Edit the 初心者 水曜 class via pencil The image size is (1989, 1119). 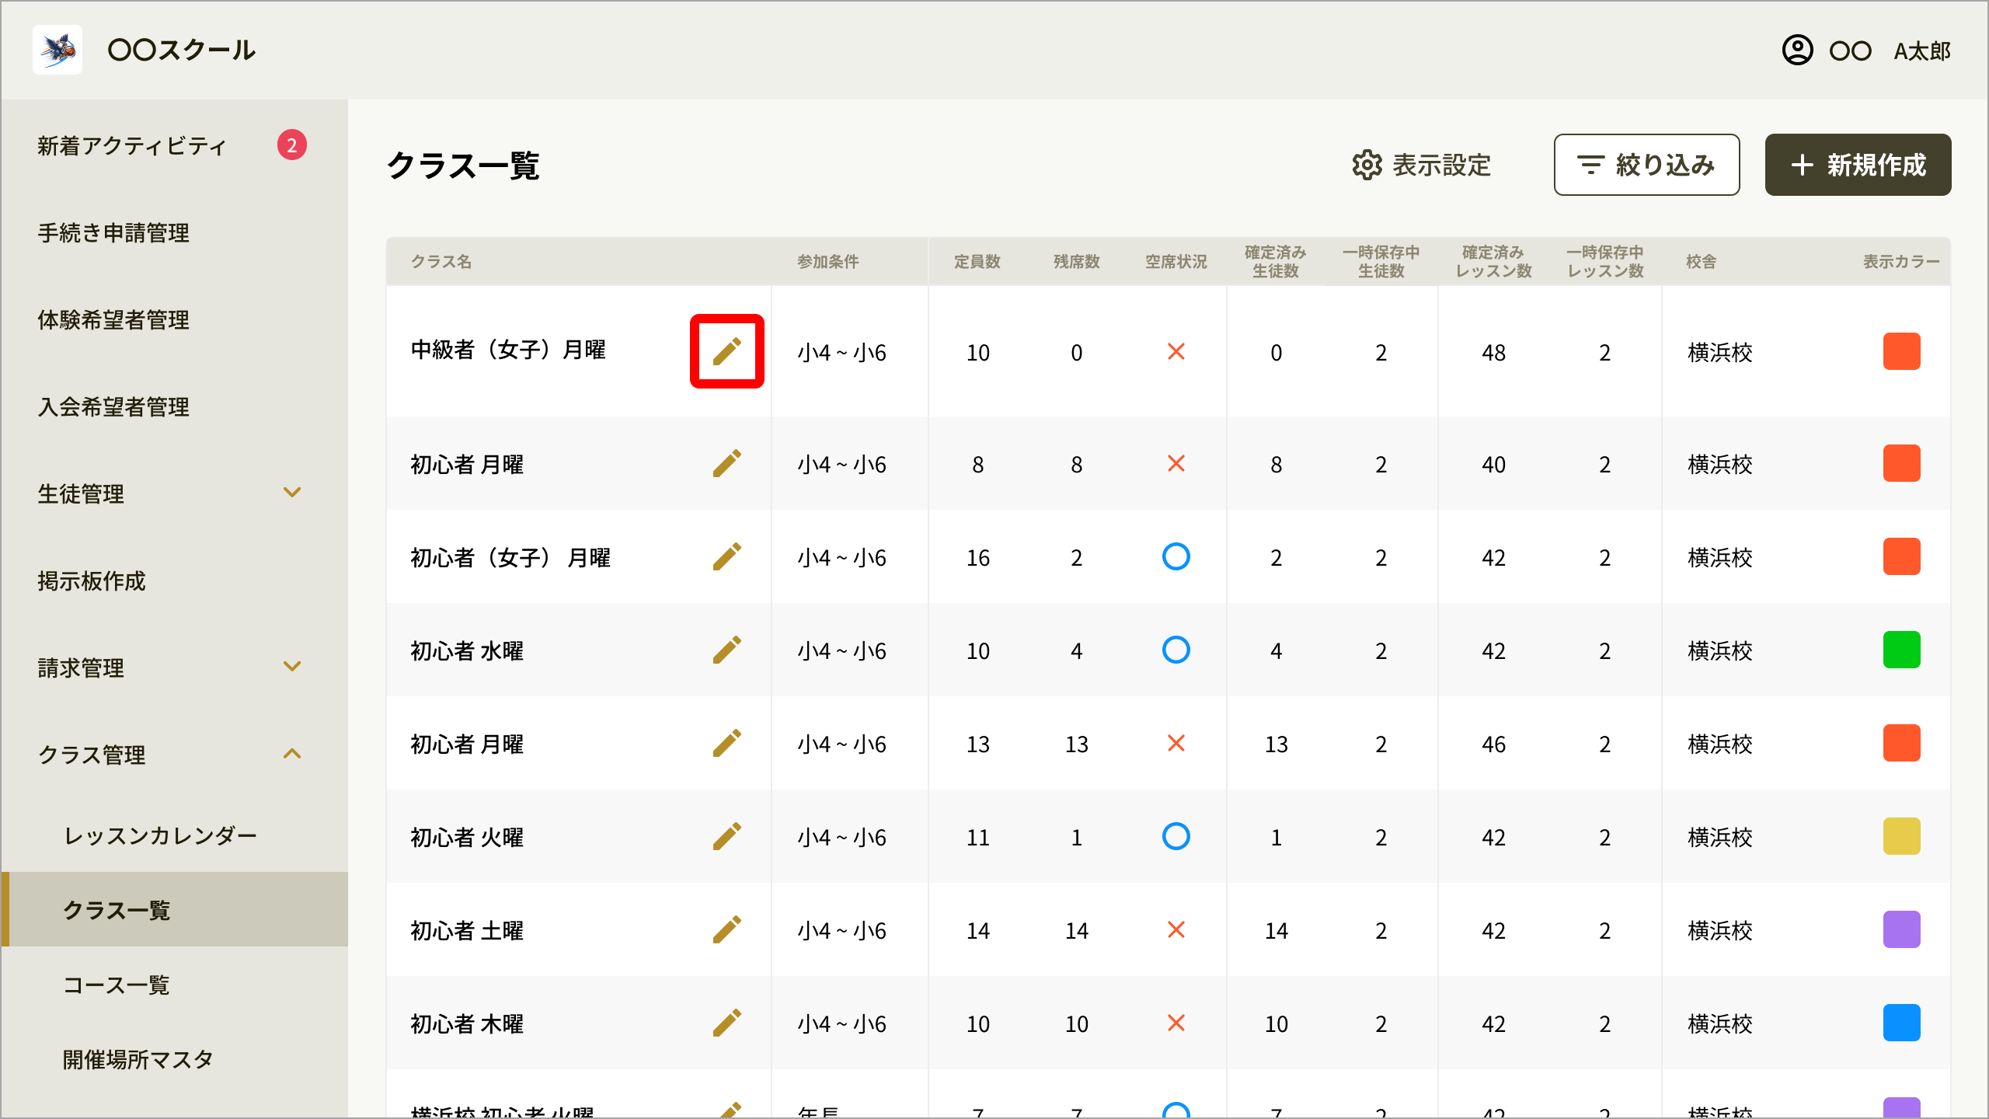[727, 650]
